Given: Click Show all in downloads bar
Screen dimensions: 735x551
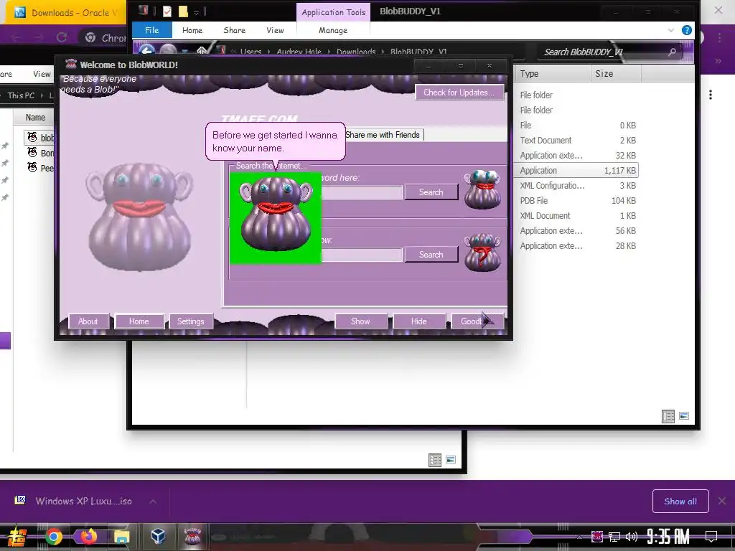Looking at the screenshot, I should click(680, 501).
